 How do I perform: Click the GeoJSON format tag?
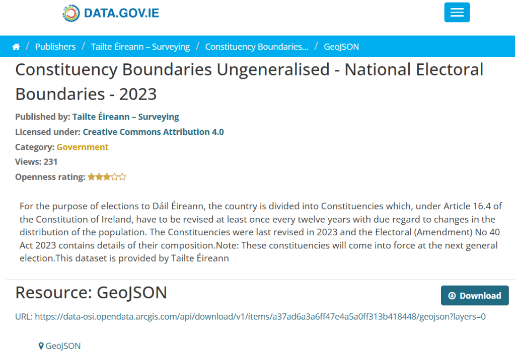tap(63, 346)
